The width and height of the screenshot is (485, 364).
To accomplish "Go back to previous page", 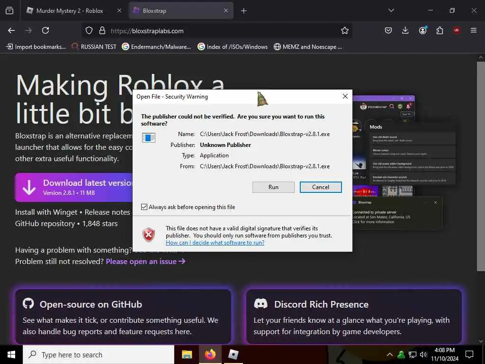I will coord(11,30).
